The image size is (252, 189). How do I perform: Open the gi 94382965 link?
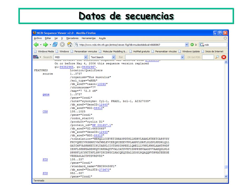[x=66, y=67]
